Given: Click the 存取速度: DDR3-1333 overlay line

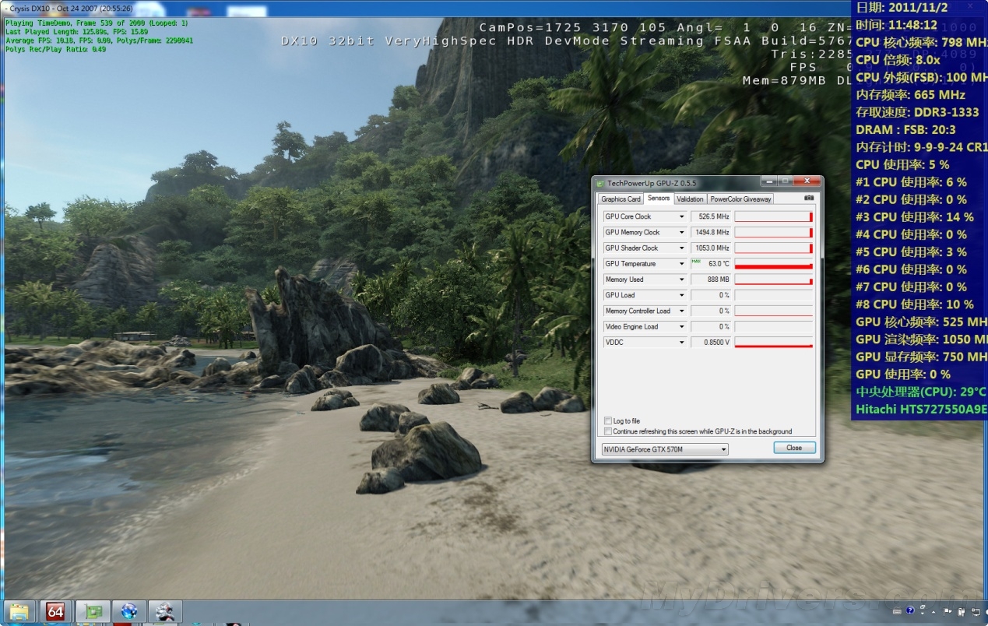Looking at the screenshot, I should 917,112.
